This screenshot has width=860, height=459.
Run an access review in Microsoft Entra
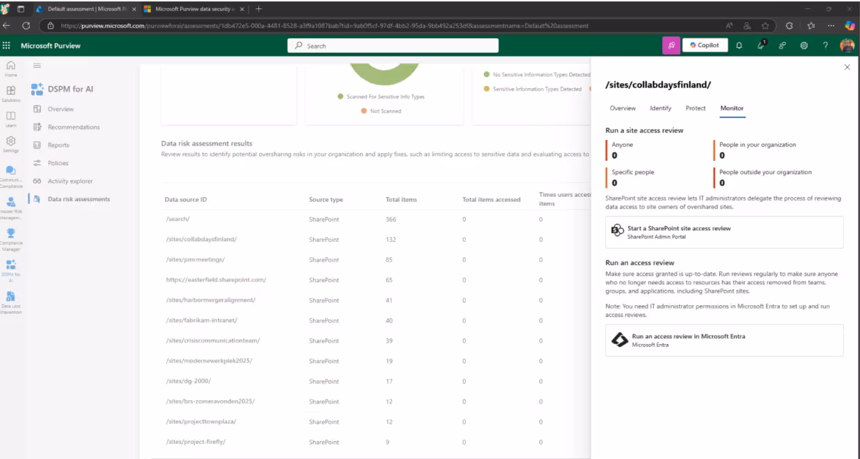point(724,340)
